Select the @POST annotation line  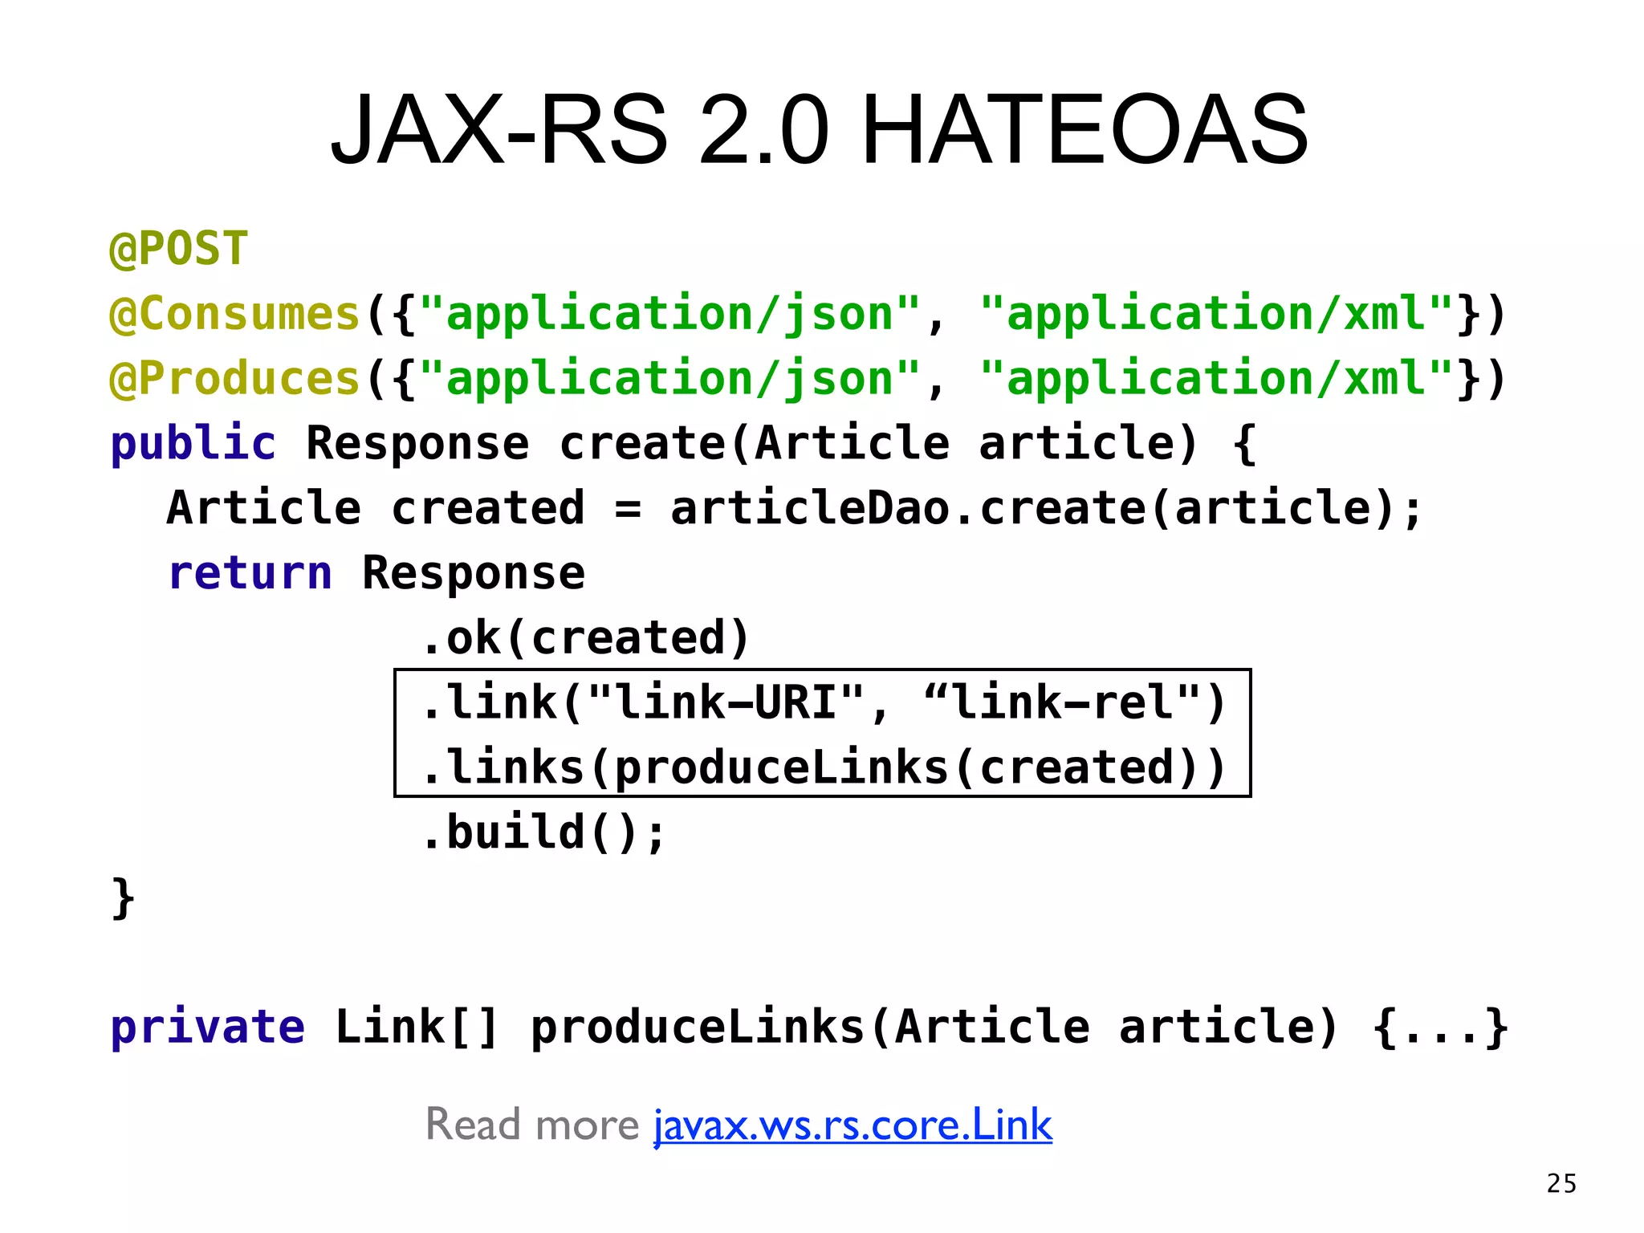(179, 248)
